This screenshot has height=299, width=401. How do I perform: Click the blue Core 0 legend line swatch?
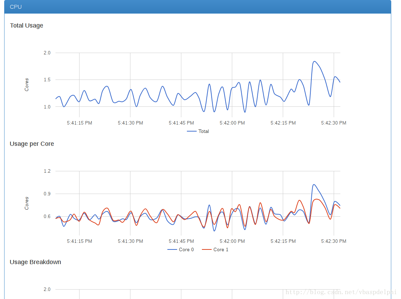coord(172,249)
